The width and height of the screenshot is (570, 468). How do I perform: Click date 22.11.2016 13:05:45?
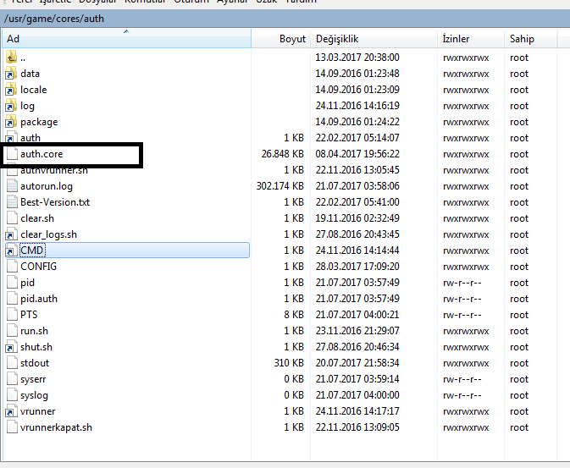(x=357, y=170)
